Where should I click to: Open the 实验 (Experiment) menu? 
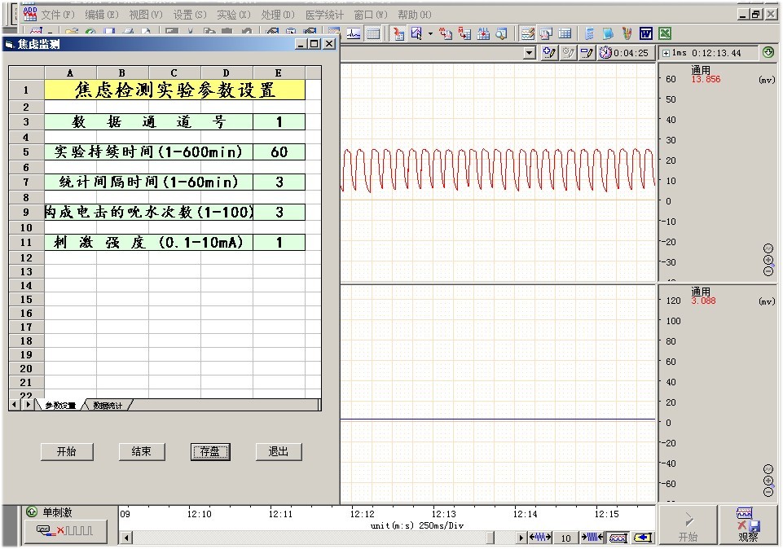tap(233, 15)
